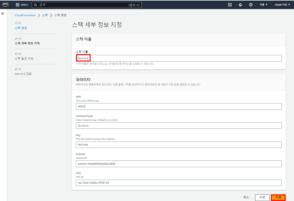Click the 취소 cancel button
Image resolution: width=294 pixels, height=201 pixels.
246,197
